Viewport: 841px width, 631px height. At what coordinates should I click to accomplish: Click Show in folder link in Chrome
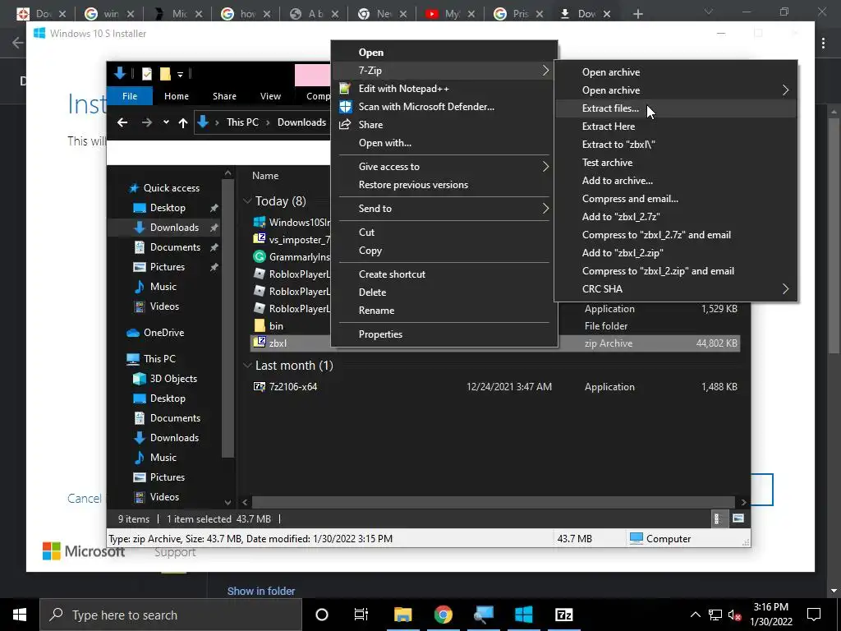point(261,591)
